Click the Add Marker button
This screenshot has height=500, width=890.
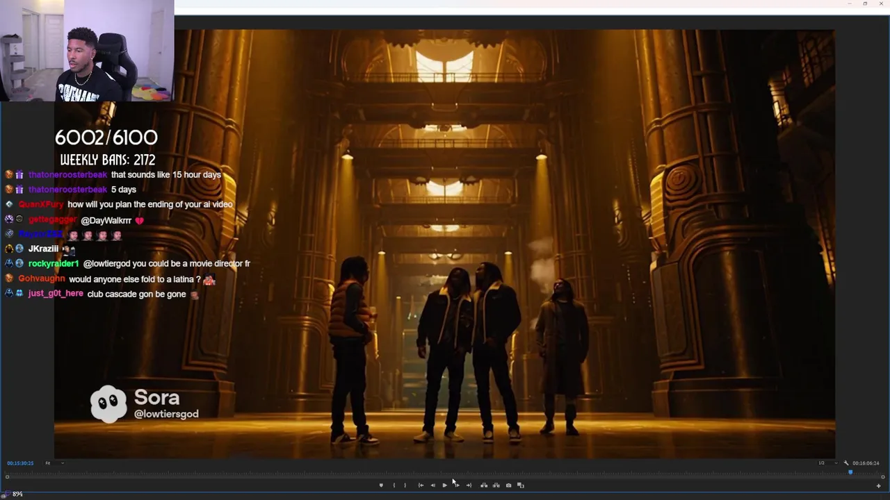coord(381,485)
